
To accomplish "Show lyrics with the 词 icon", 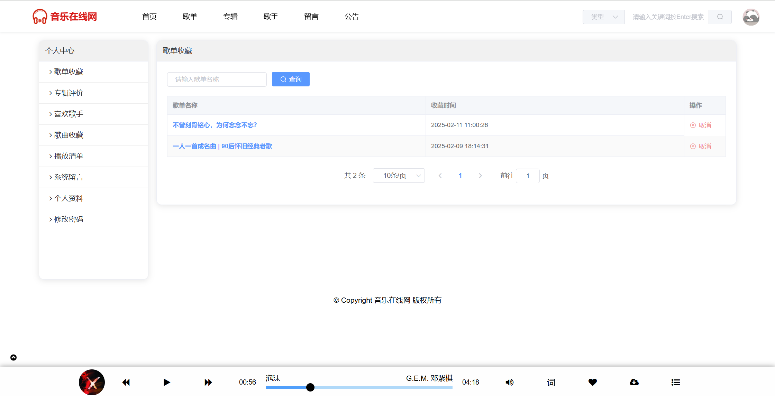I will click(551, 382).
